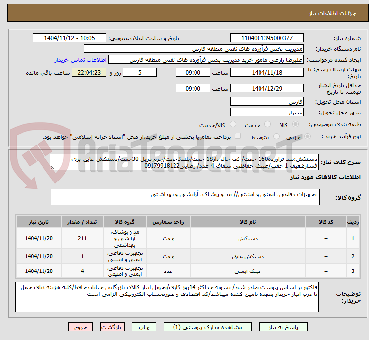
Task: Click the resize handle of توضیحات خریدار textarea
Action: point(18,310)
